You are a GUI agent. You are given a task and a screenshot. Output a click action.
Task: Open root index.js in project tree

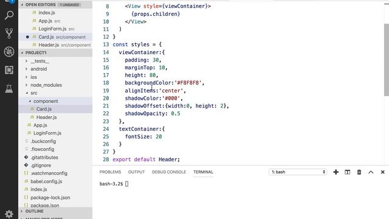point(39,189)
